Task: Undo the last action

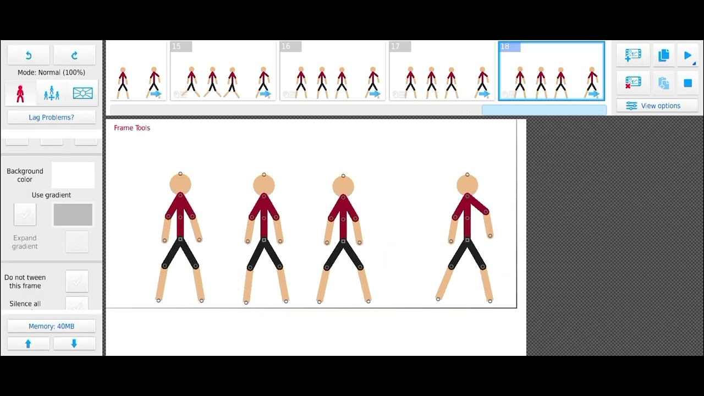Action: point(29,55)
